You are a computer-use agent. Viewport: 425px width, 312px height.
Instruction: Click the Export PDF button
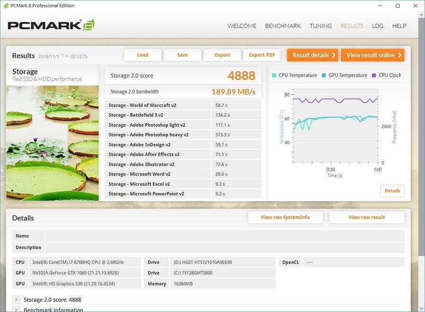262,55
